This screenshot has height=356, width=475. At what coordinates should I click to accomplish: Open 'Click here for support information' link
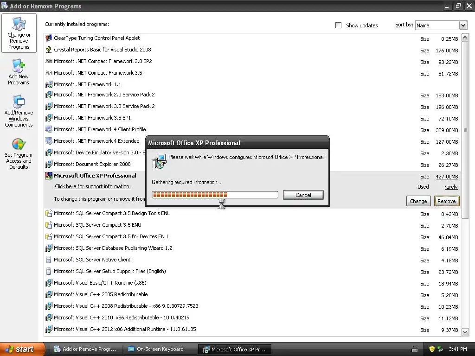[x=93, y=186]
